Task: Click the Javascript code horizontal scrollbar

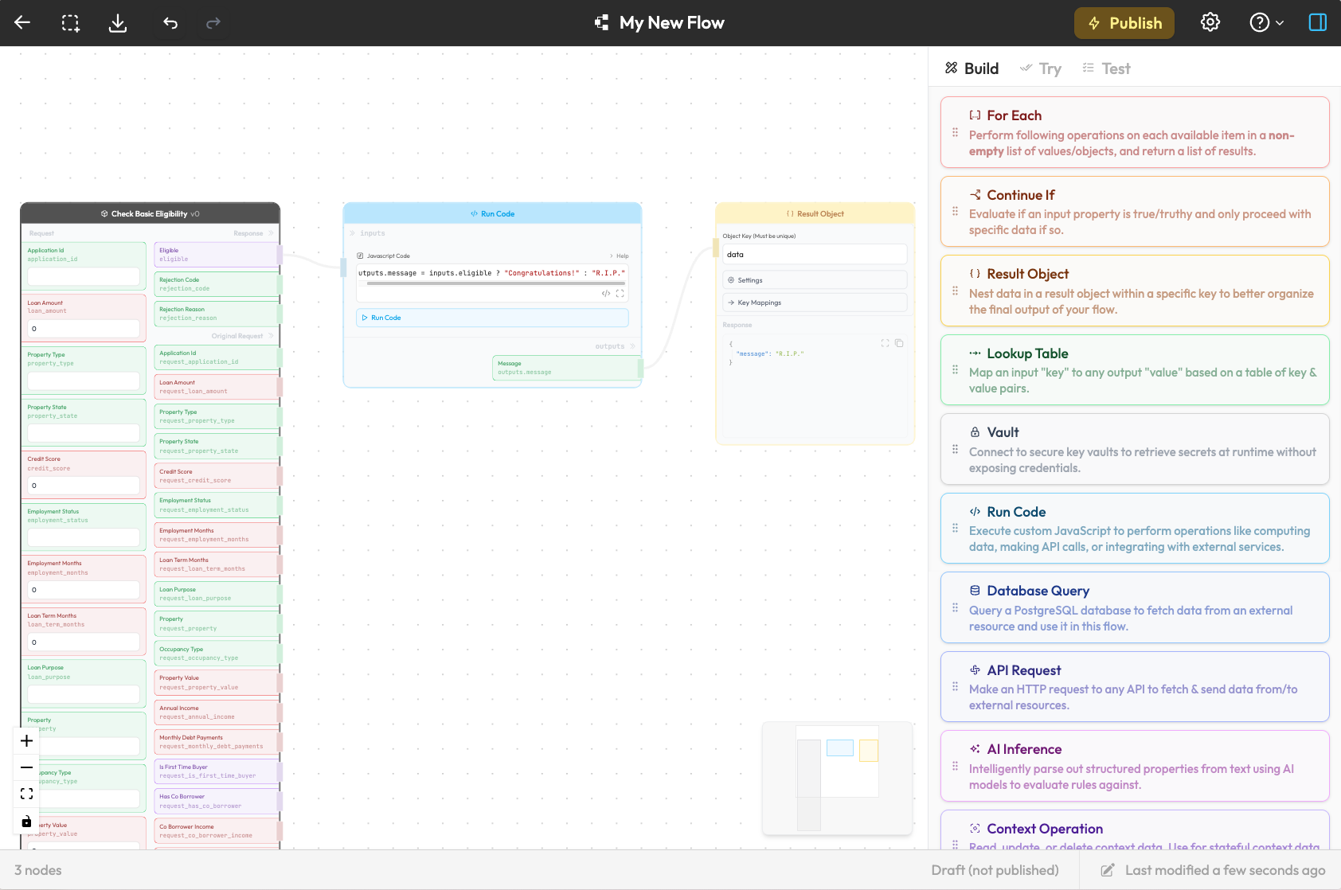Action: click(x=494, y=283)
